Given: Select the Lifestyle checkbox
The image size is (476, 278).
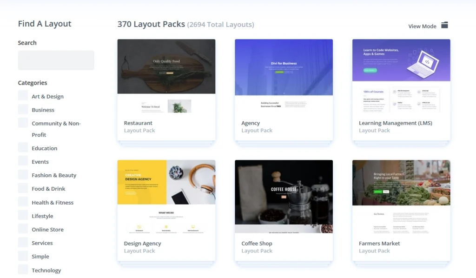Looking at the screenshot, I should (x=23, y=215).
